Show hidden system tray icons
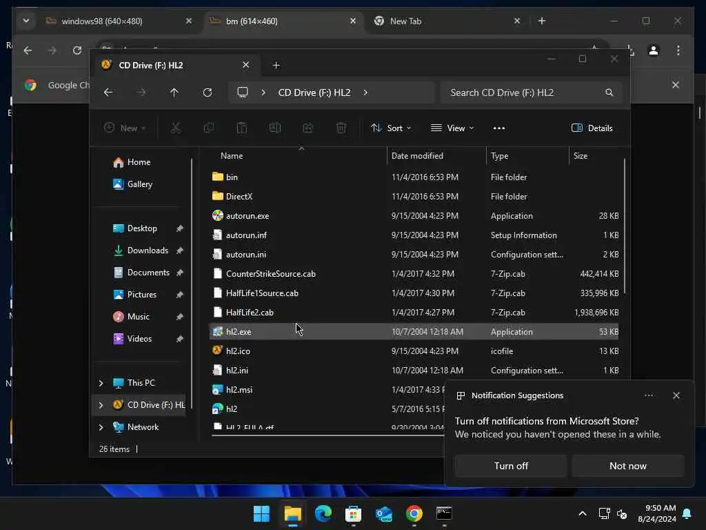 (582, 513)
